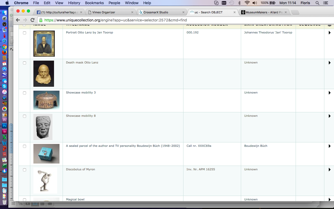Launch Skype from the Dock

pyautogui.click(x=4, y=86)
